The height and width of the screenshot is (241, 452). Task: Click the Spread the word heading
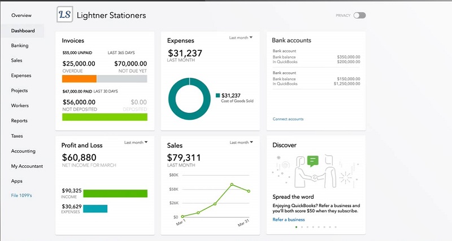pos(293,197)
